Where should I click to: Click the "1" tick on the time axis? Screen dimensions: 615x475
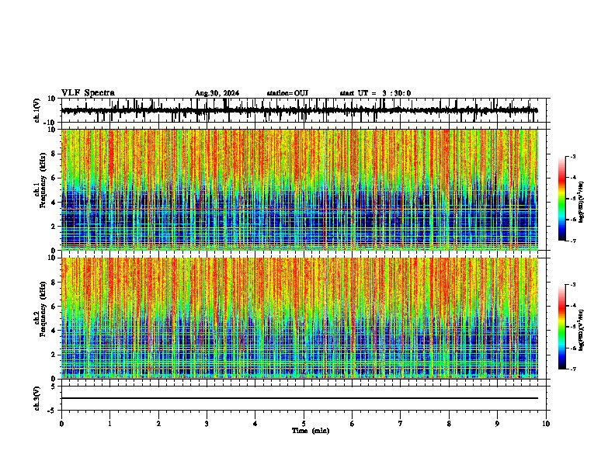[109, 424]
